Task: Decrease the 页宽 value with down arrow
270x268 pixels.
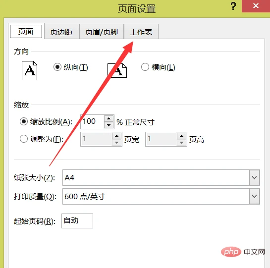Action: coord(117,143)
